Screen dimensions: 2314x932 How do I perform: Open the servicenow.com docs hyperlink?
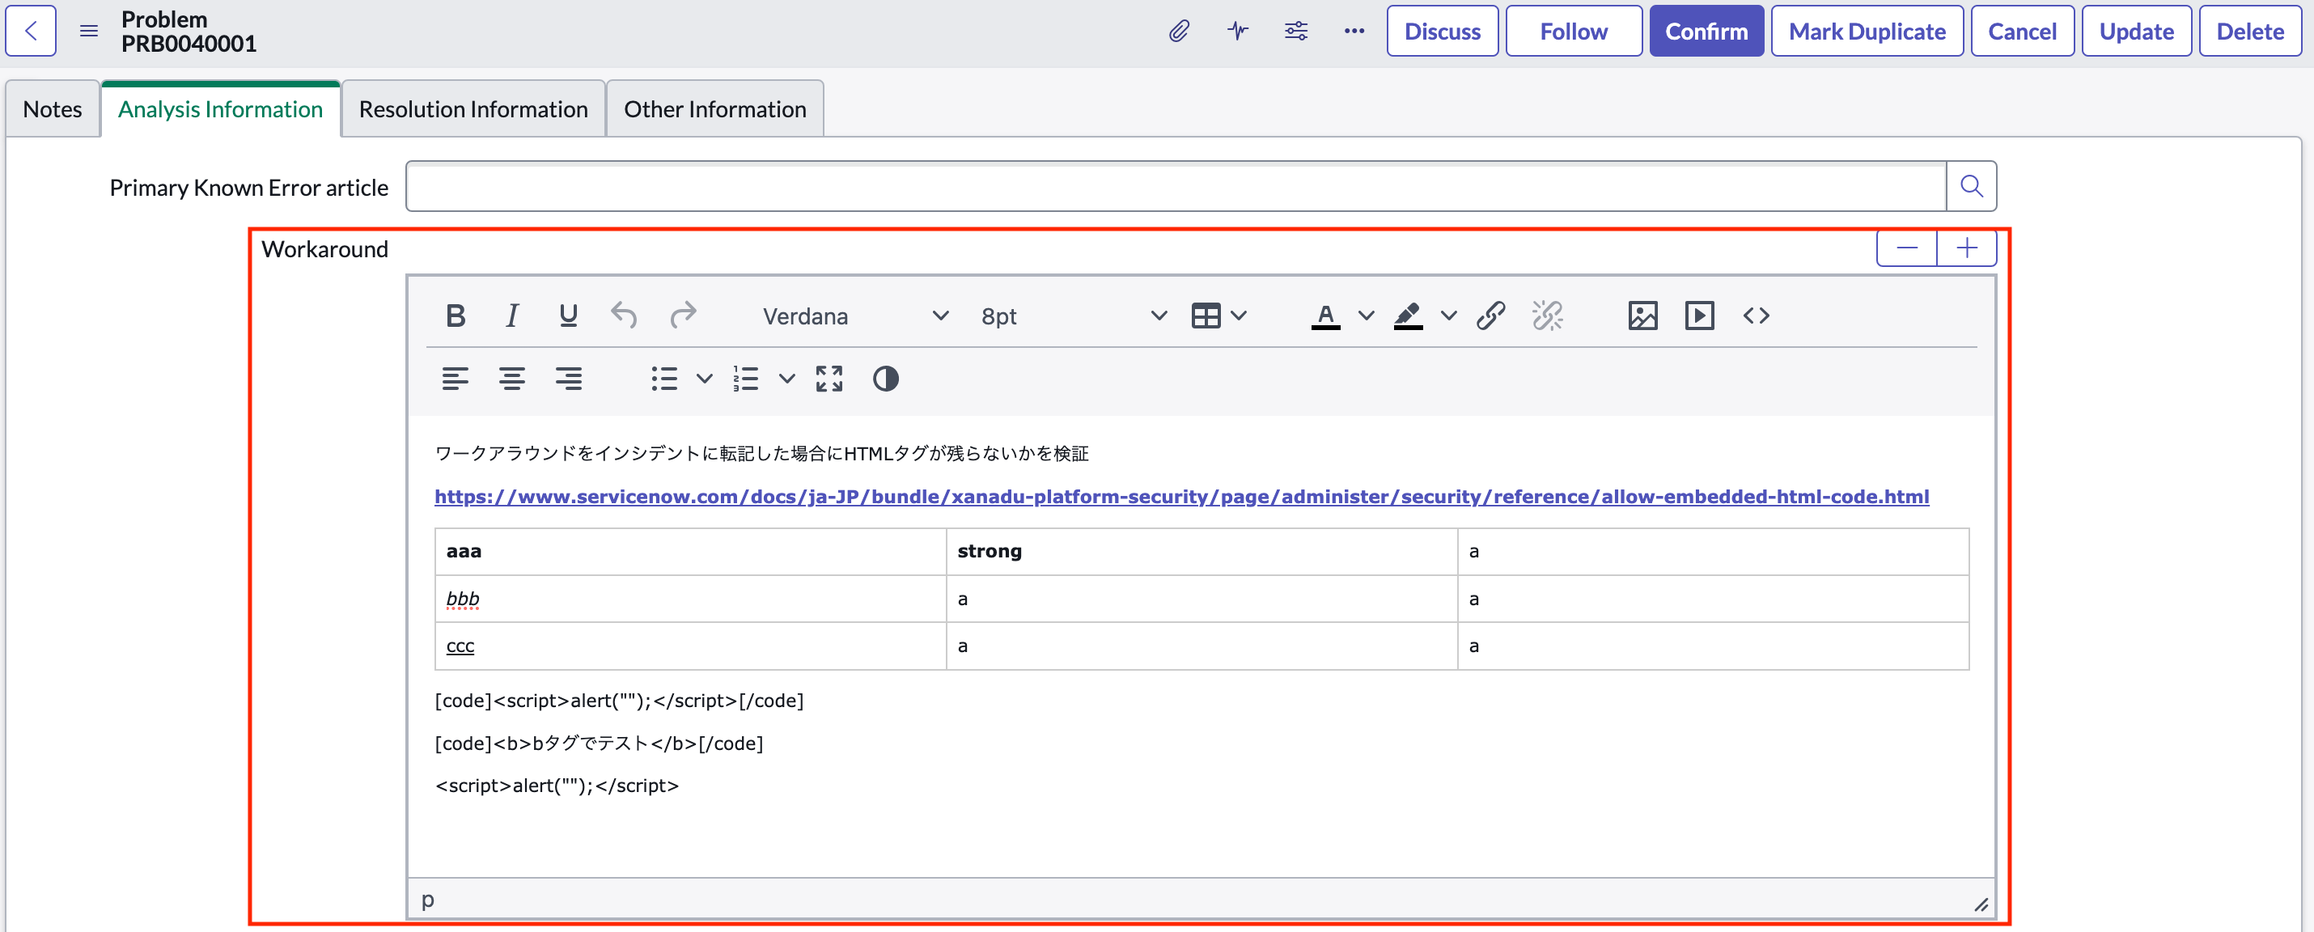click(1180, 497)
